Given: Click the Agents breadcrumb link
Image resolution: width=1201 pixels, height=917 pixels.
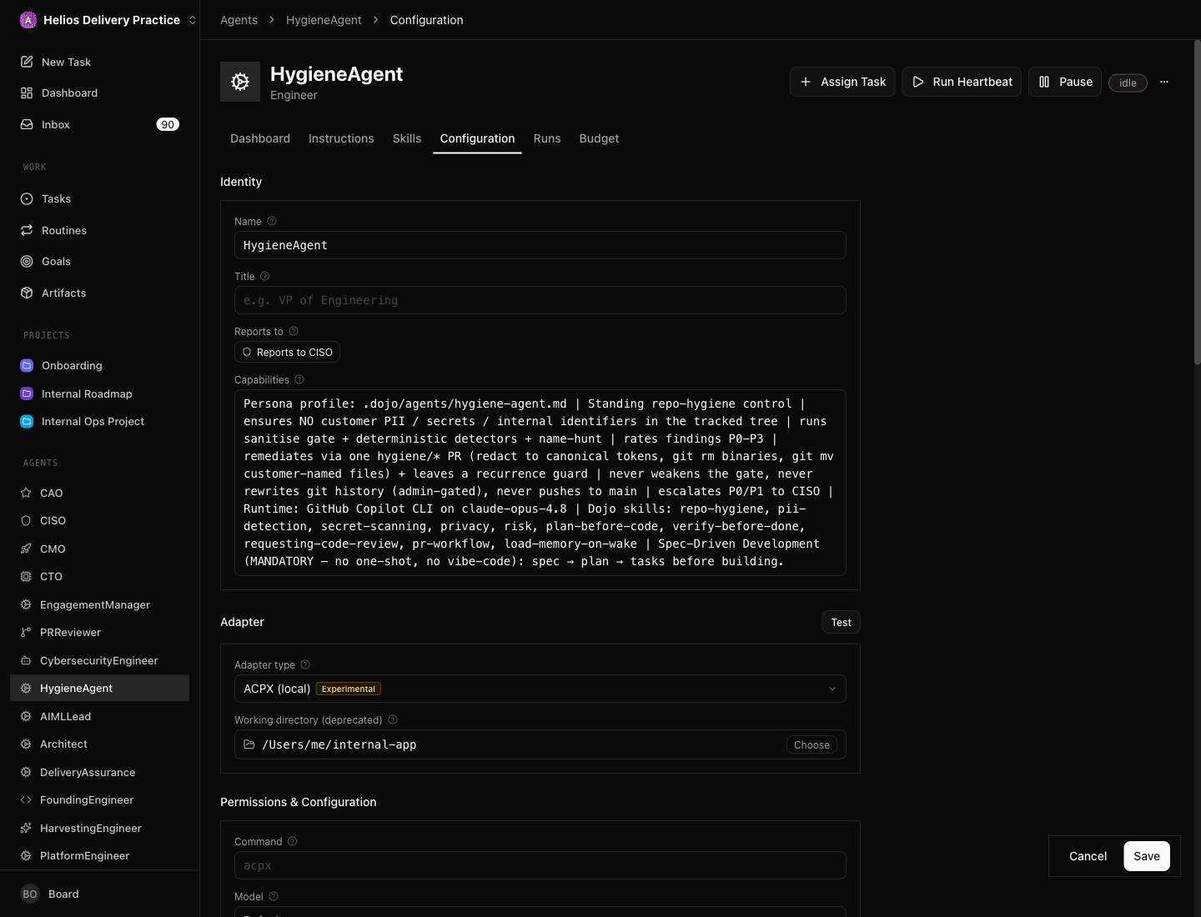Looking at the screenshot, I should click(x=239, y=20).
